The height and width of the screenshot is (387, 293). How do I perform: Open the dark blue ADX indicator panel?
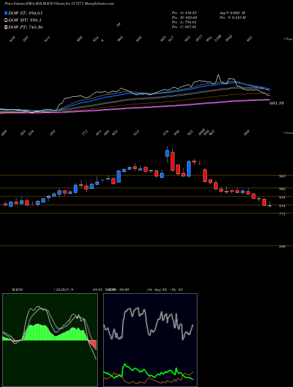[150, 340]
